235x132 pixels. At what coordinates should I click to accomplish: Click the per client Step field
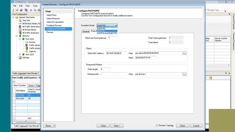click(x=159, y=53)
